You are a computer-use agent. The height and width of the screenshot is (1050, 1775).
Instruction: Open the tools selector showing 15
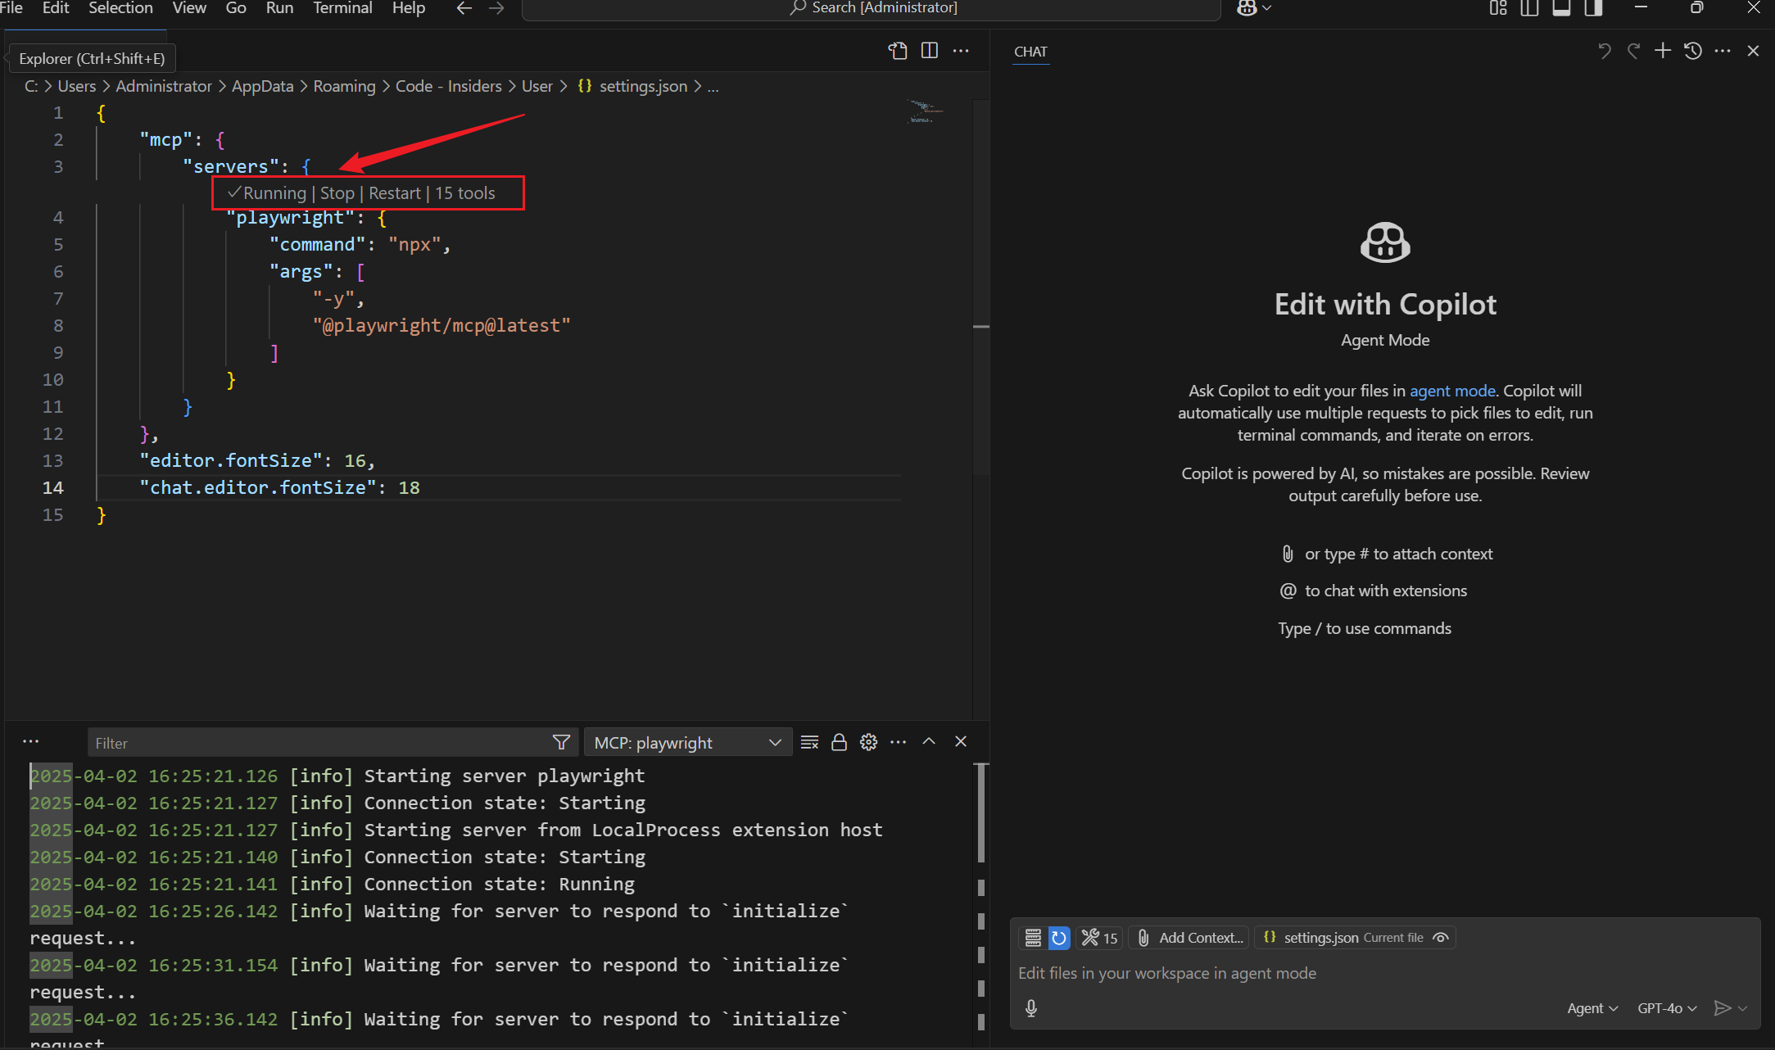click(x=1099, y=938)
